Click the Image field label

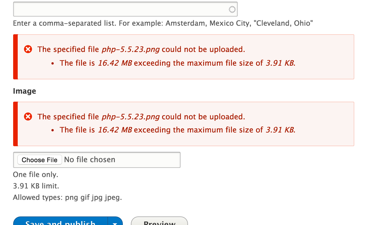(x=25, y=91)
